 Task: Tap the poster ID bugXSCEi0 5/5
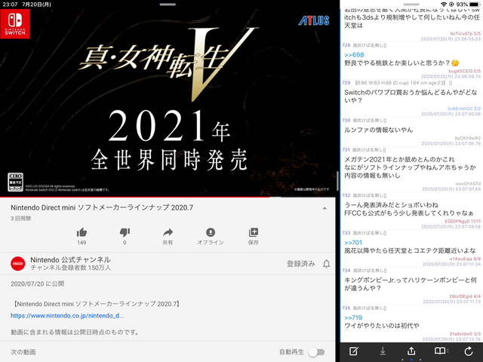pos(464,71)
